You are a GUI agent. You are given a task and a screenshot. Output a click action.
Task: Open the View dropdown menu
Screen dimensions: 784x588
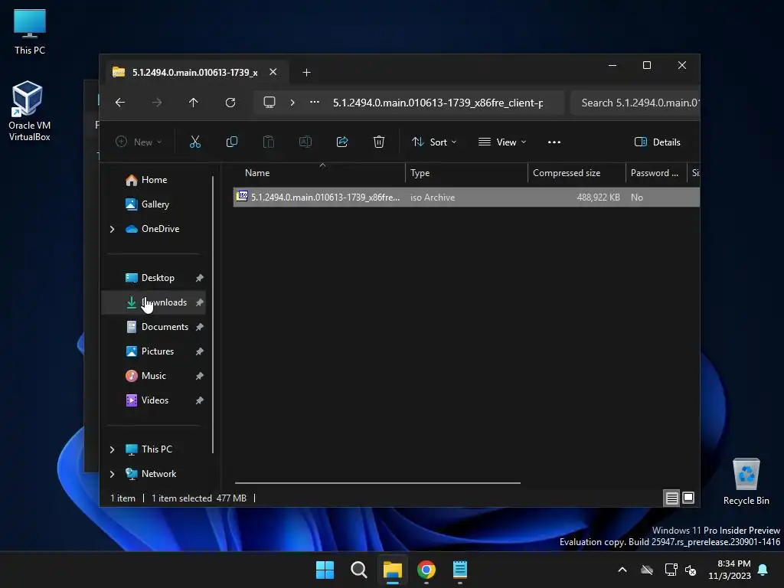pos(502,142)
